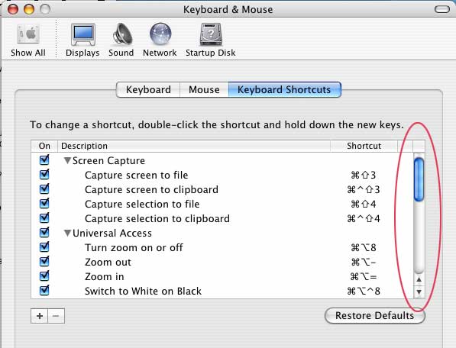456x348 pixels.
Task: Open the Startup Disk icon
Action: coord(211,34)
